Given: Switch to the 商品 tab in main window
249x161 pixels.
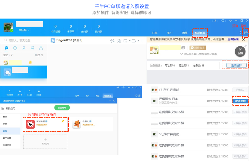Looking at the screenshot, I should pos(185,33).
